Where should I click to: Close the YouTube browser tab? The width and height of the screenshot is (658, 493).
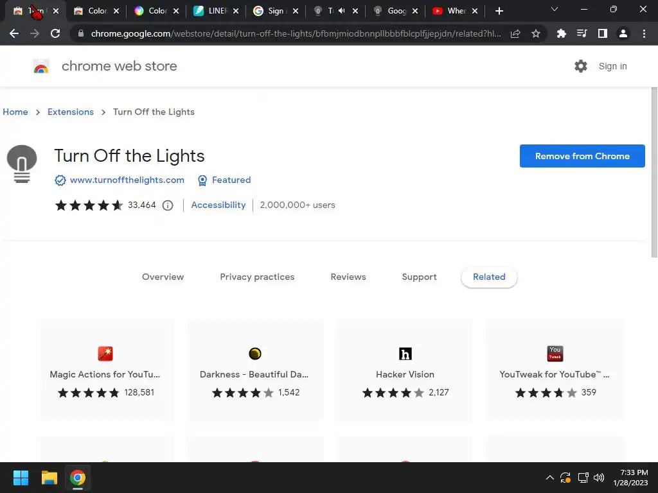click(x=475, y=11)
